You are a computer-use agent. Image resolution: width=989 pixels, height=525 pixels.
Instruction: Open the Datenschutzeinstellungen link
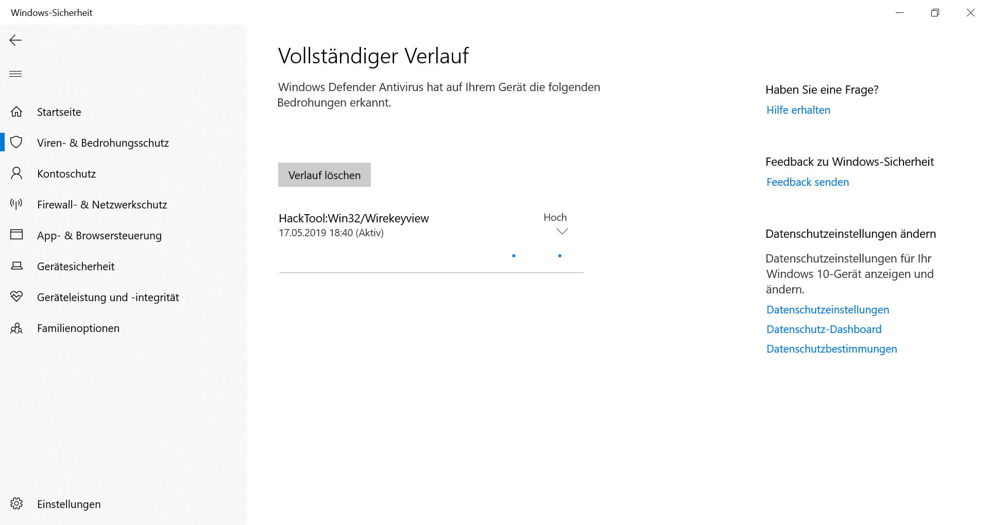tap(827, 310)
